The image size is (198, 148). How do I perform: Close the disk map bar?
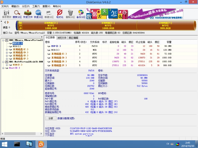pos(1,21)
